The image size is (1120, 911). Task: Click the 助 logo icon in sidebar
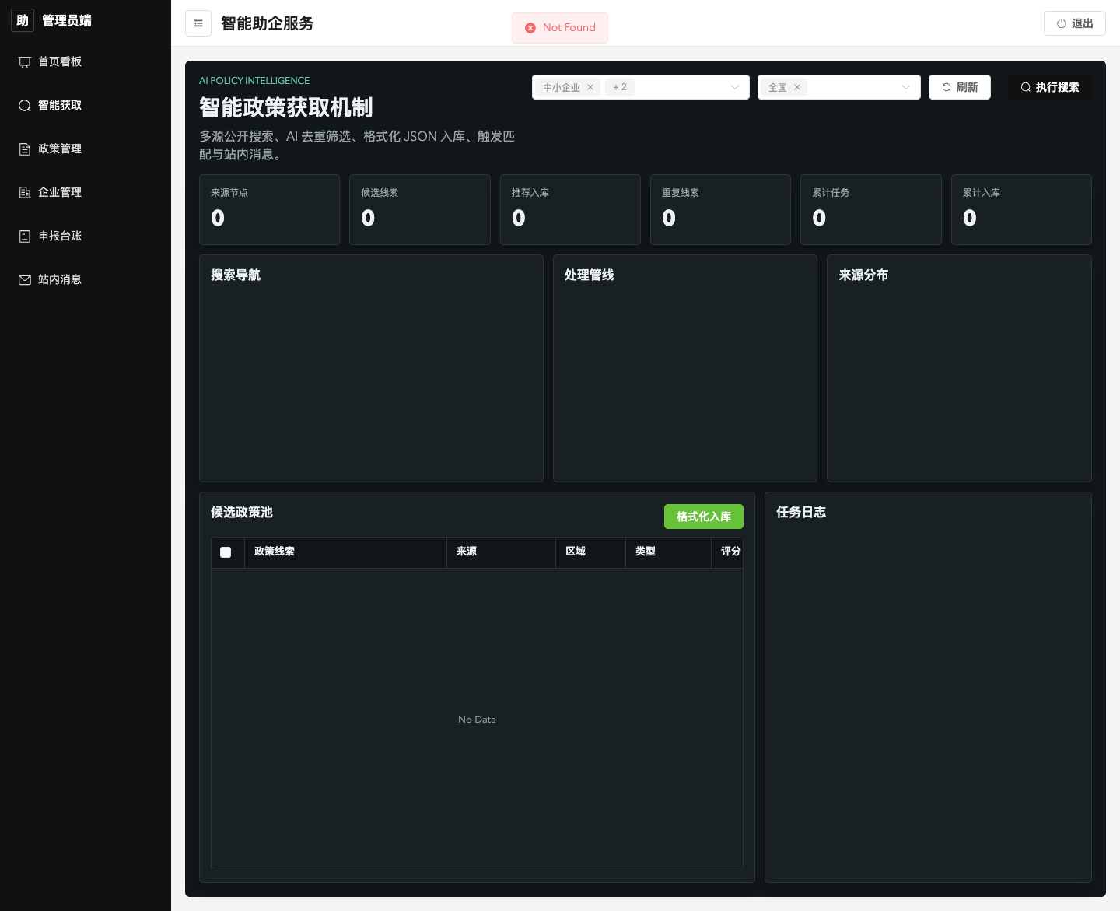pyautogui.click(x=23, y=20)
